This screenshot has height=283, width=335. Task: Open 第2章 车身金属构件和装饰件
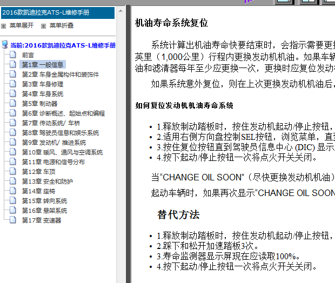[x=61, y=75]
